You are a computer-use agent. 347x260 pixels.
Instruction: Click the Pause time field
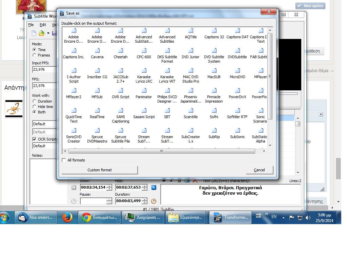(x=93, y=201)
